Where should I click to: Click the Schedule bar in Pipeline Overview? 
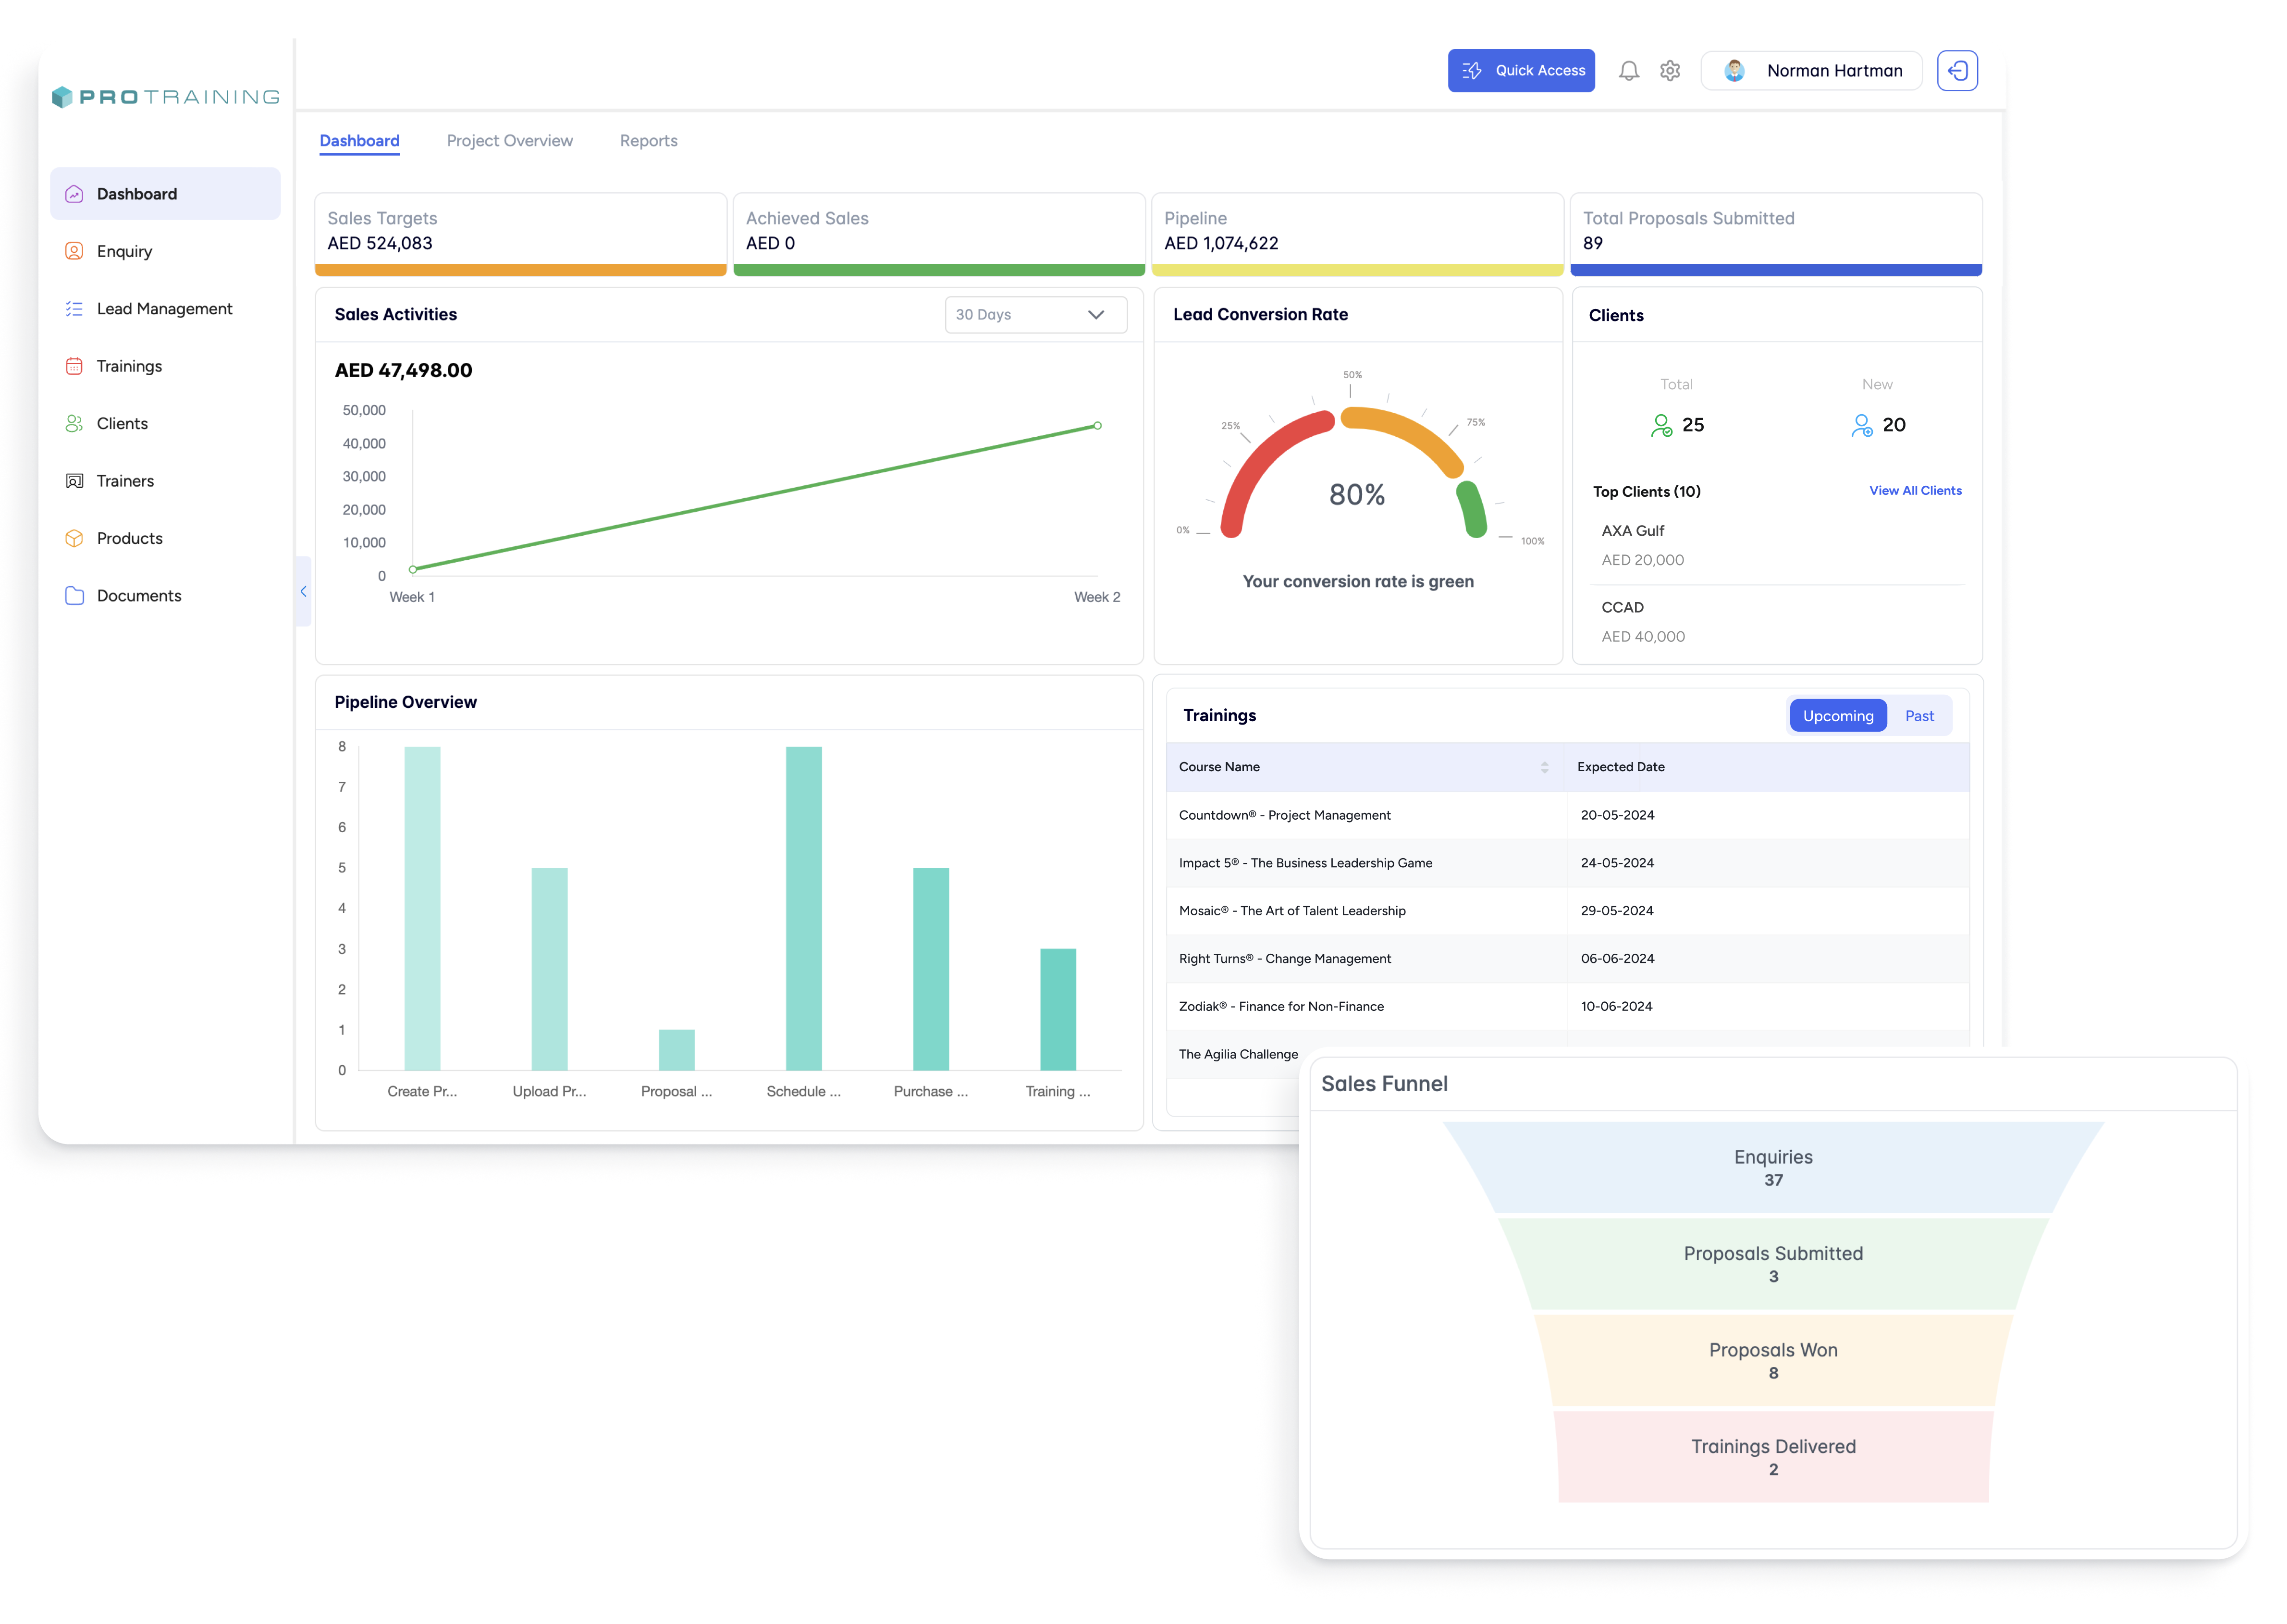803,908
